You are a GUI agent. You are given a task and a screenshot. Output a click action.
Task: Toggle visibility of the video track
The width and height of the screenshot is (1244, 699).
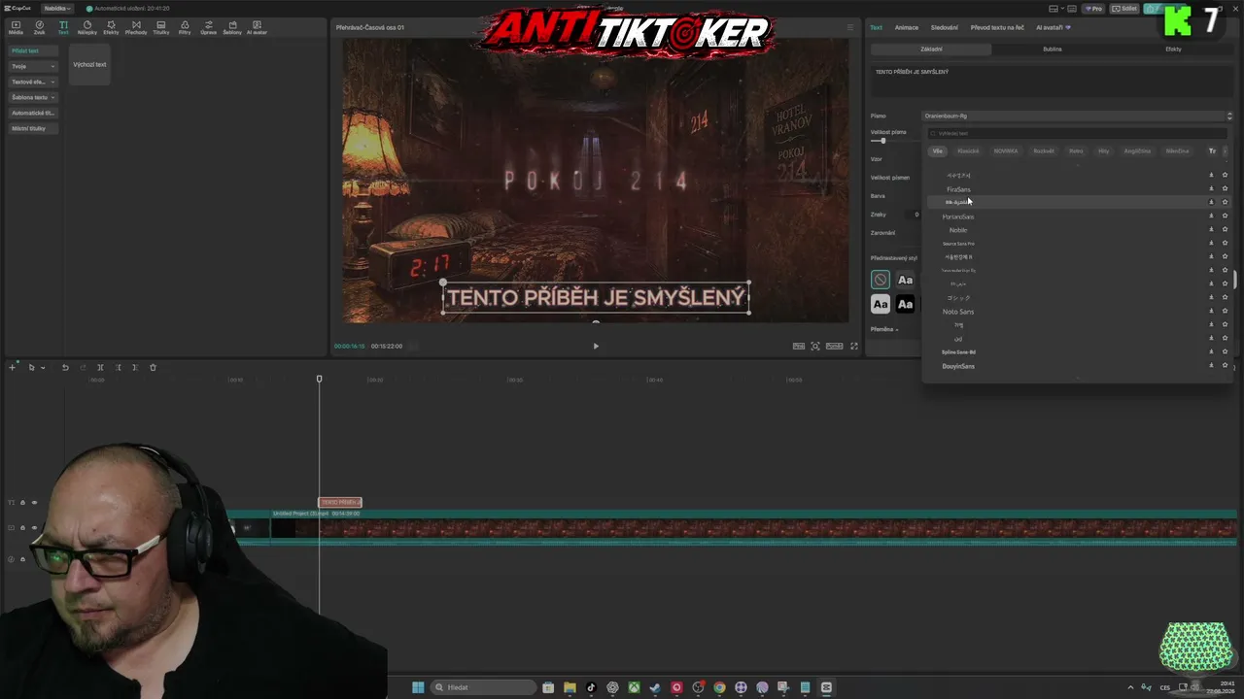(x=34, y=527)
